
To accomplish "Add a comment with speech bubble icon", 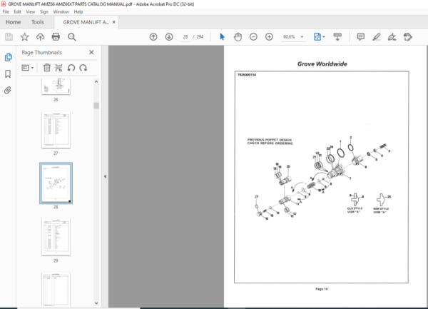I will (x=360, y=37).
